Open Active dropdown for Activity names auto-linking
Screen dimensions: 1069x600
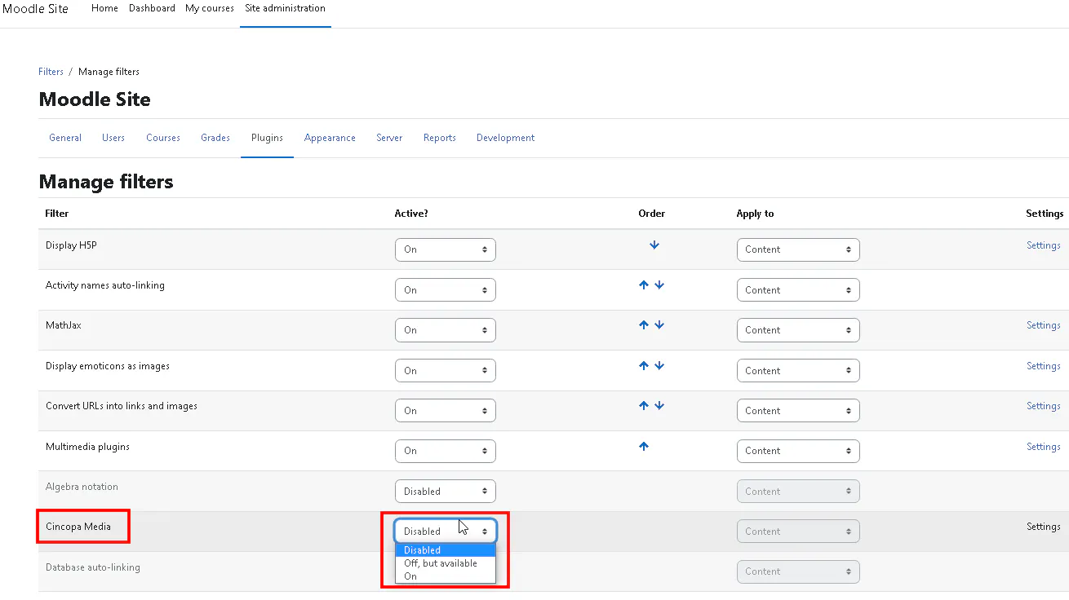click(445, 290)
